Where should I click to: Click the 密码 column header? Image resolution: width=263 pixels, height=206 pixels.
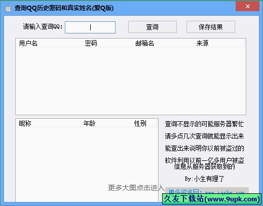pos(107,43)
